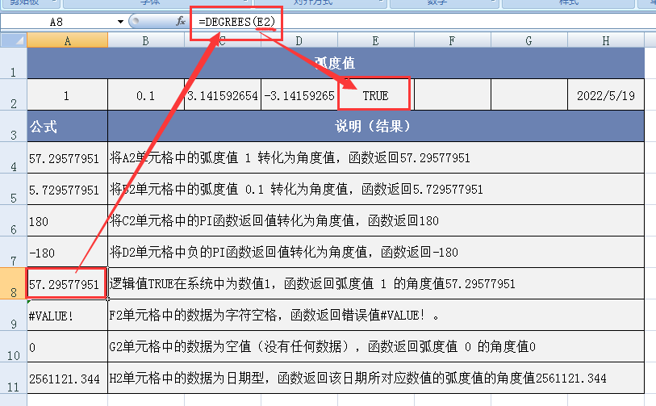Image resolution: width=656 pixels, height=406 pixels.
Task: Click description about H2单元格 日期型
Action: click(376, 378)
